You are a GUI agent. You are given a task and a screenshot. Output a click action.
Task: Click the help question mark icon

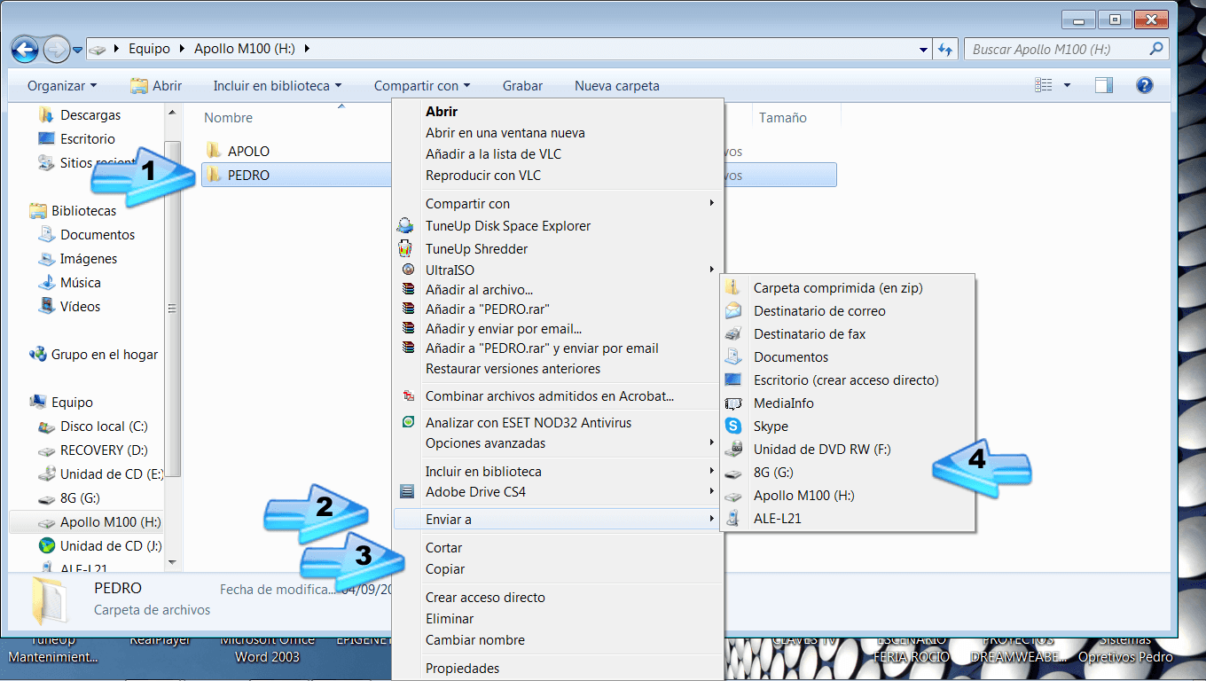pos(1144,85)
